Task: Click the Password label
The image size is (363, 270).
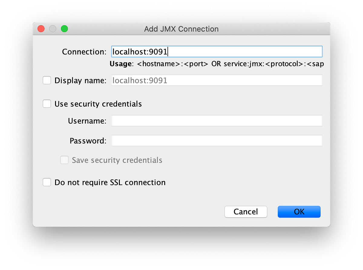Action: 88,140
